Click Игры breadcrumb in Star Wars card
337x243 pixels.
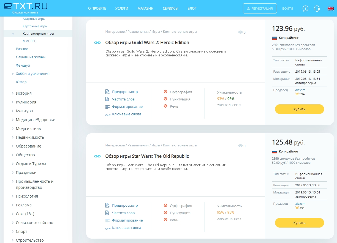[156, 145]
